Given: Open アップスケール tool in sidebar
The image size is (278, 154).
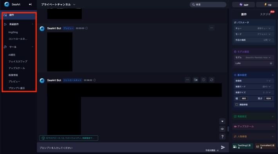Looking at the screenshot, I should tap(16, 68).
